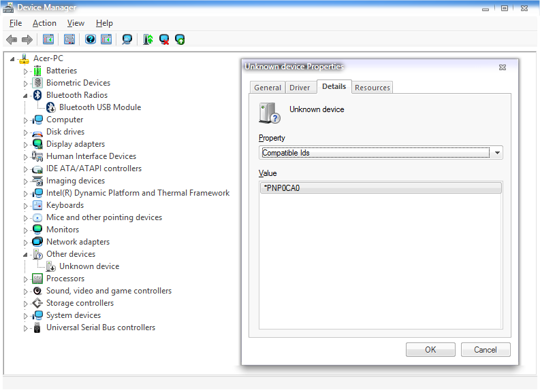Click the Update Driver Software icon

click(148, 39)
